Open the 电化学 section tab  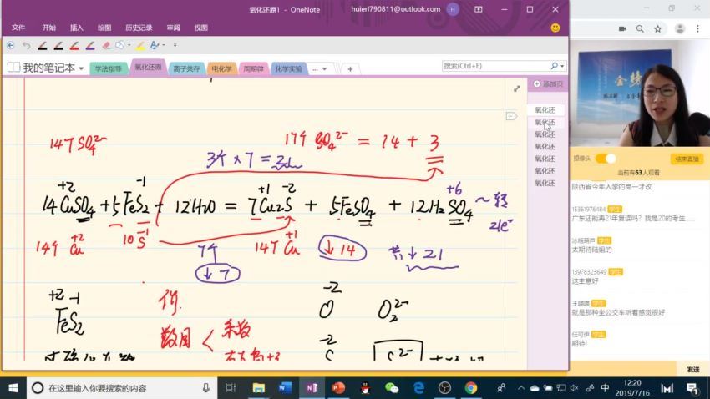[222, 68]
